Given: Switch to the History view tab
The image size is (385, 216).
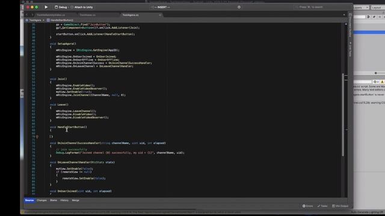Looking at the screenshot, I should pos(64,200).
